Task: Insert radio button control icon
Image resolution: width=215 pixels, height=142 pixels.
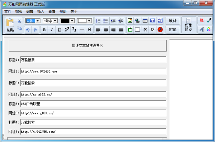Action: (145, 30)
